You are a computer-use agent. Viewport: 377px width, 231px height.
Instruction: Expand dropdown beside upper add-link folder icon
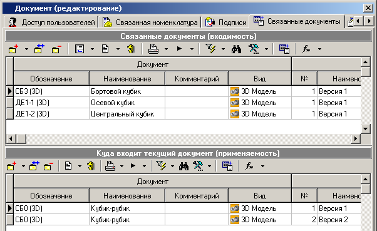26,49
